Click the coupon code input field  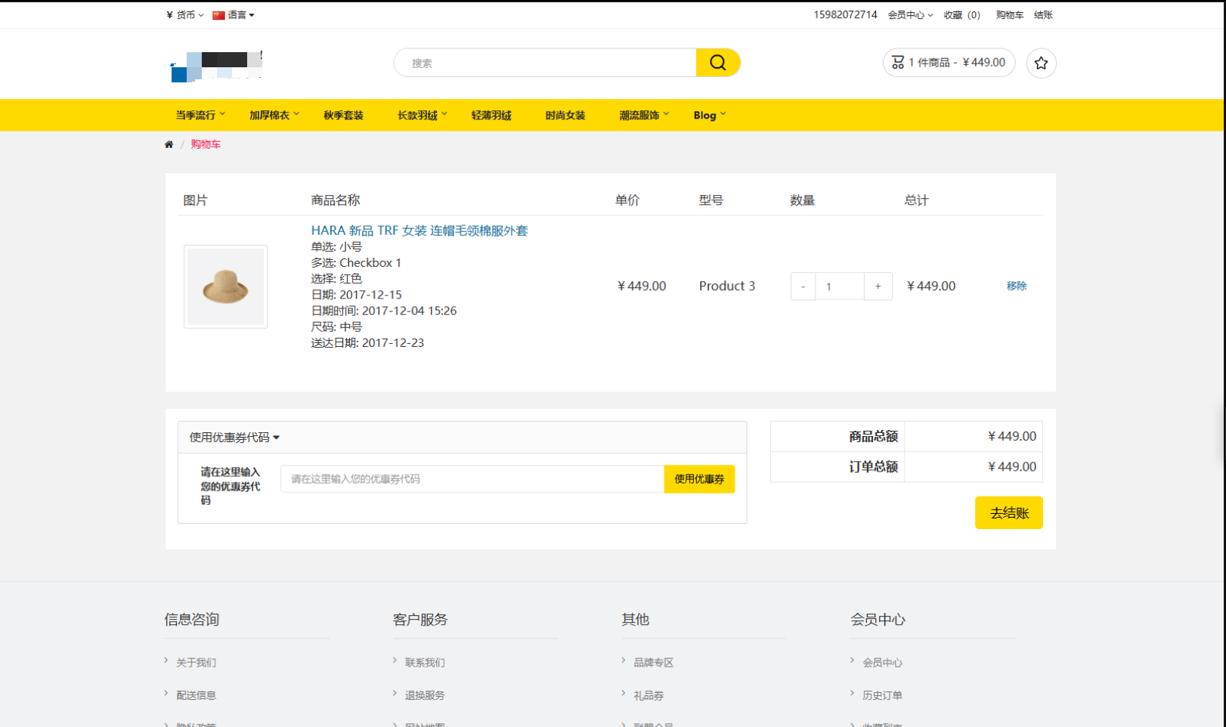[472, 479]
